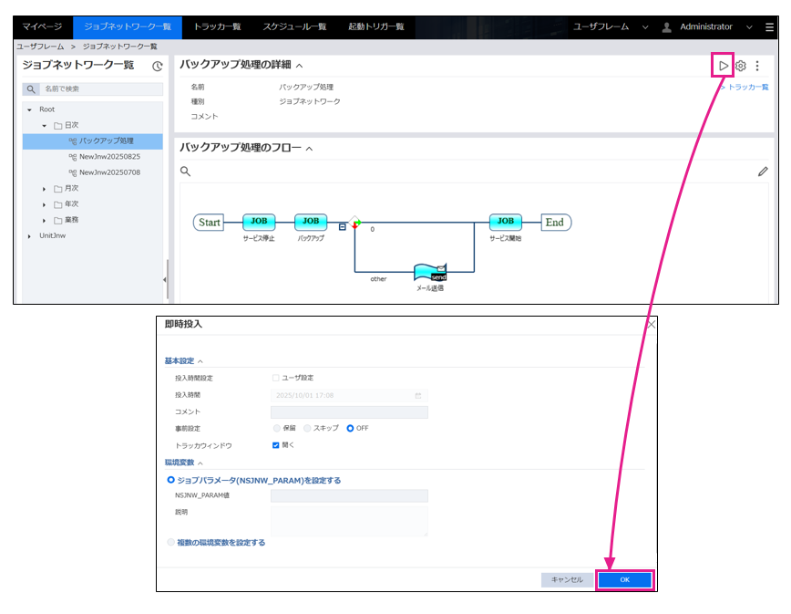Click the 名前で検索 search field

(100, 89)
